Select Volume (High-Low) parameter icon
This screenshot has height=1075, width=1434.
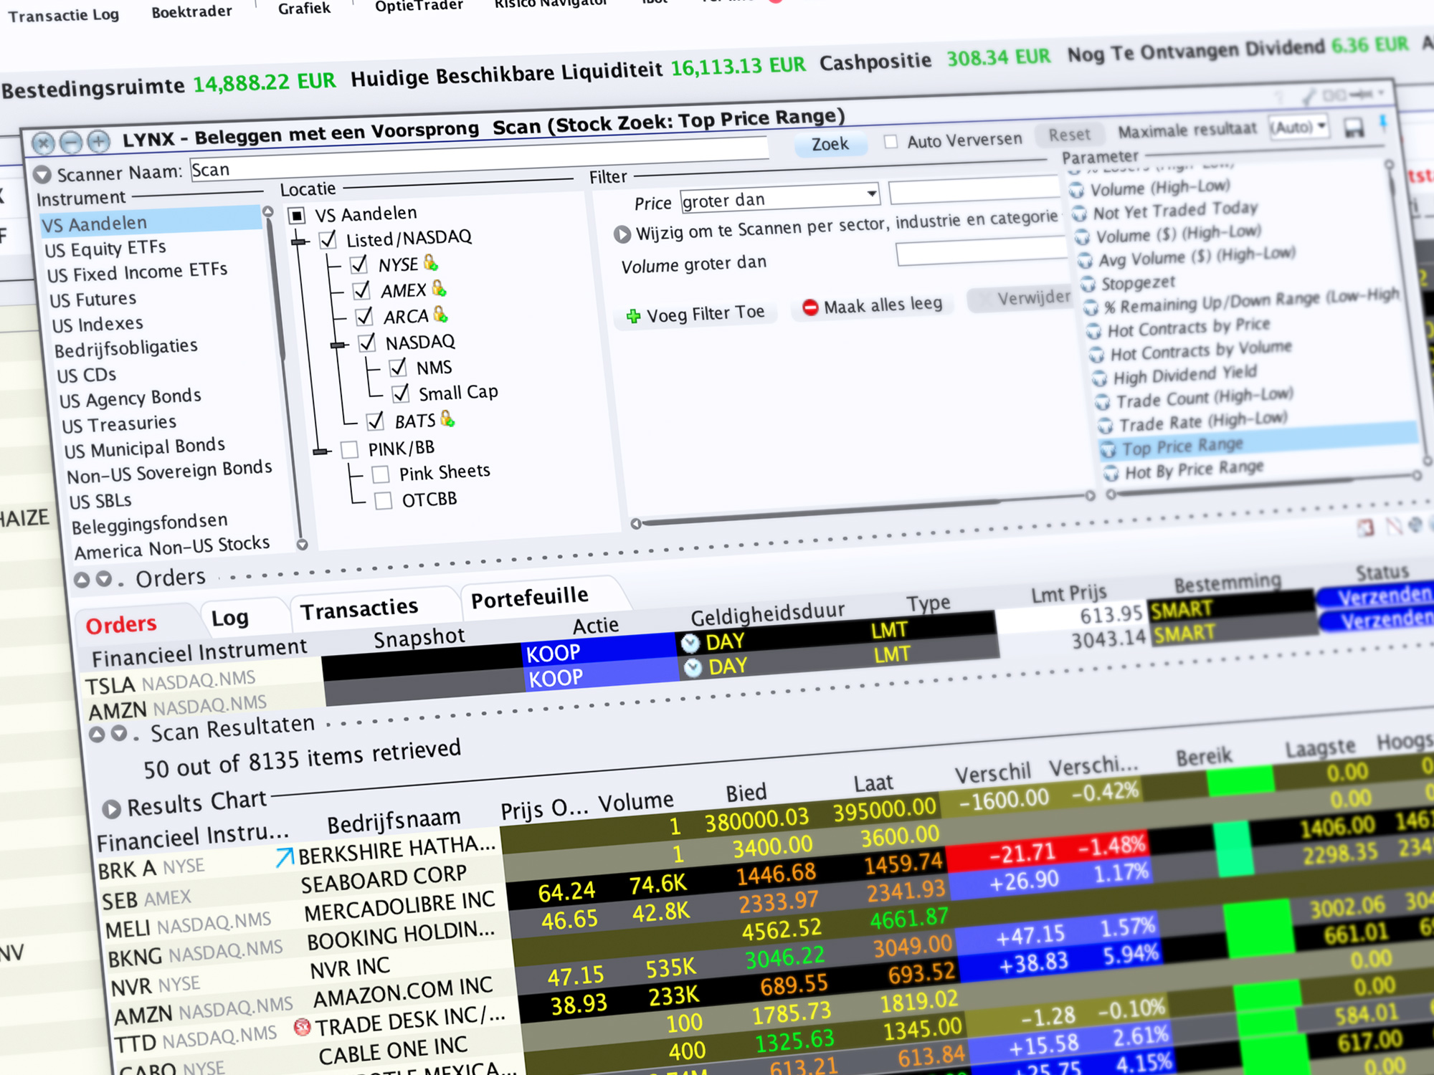(1076, 190)
